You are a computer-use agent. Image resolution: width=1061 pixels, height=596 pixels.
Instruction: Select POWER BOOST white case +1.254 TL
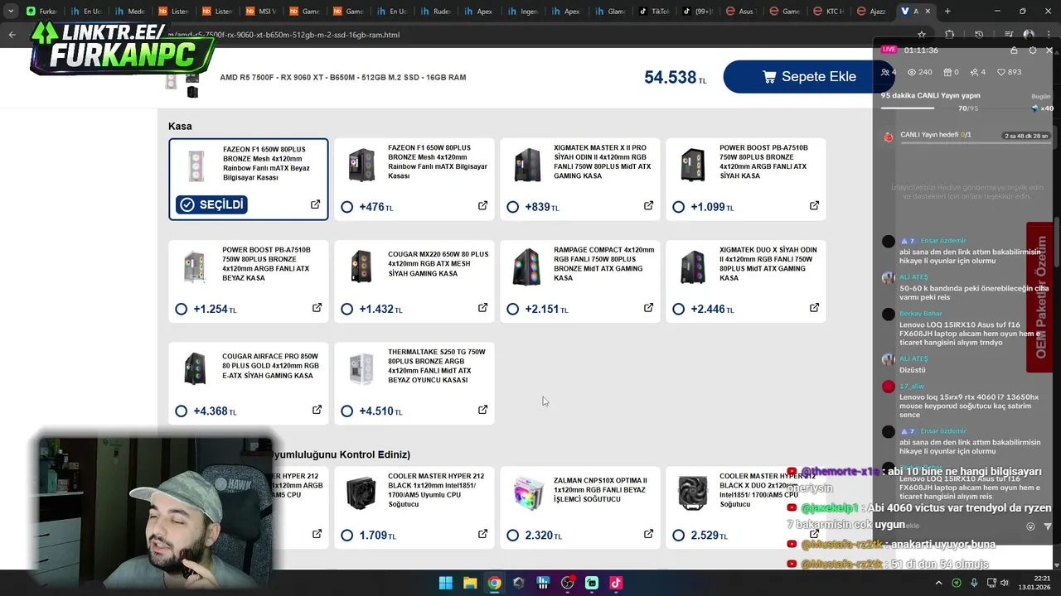[x=181, y=309]
